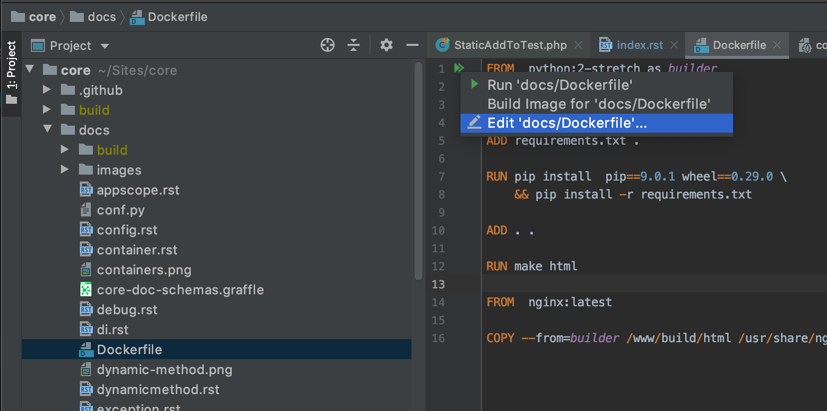Click the .github folder icon
This screenshot has height=411, width=827.
[x=68, y=89]
